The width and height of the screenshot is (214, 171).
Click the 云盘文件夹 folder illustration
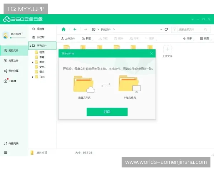pos(84,84)
